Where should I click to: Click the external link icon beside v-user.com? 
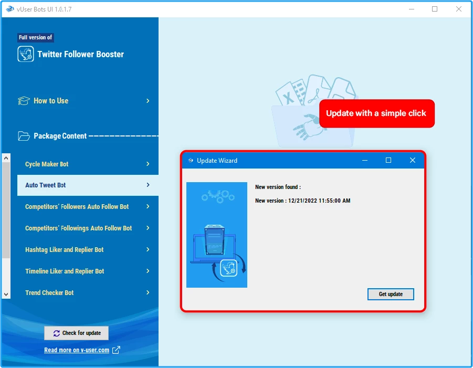tap(116, 350)
